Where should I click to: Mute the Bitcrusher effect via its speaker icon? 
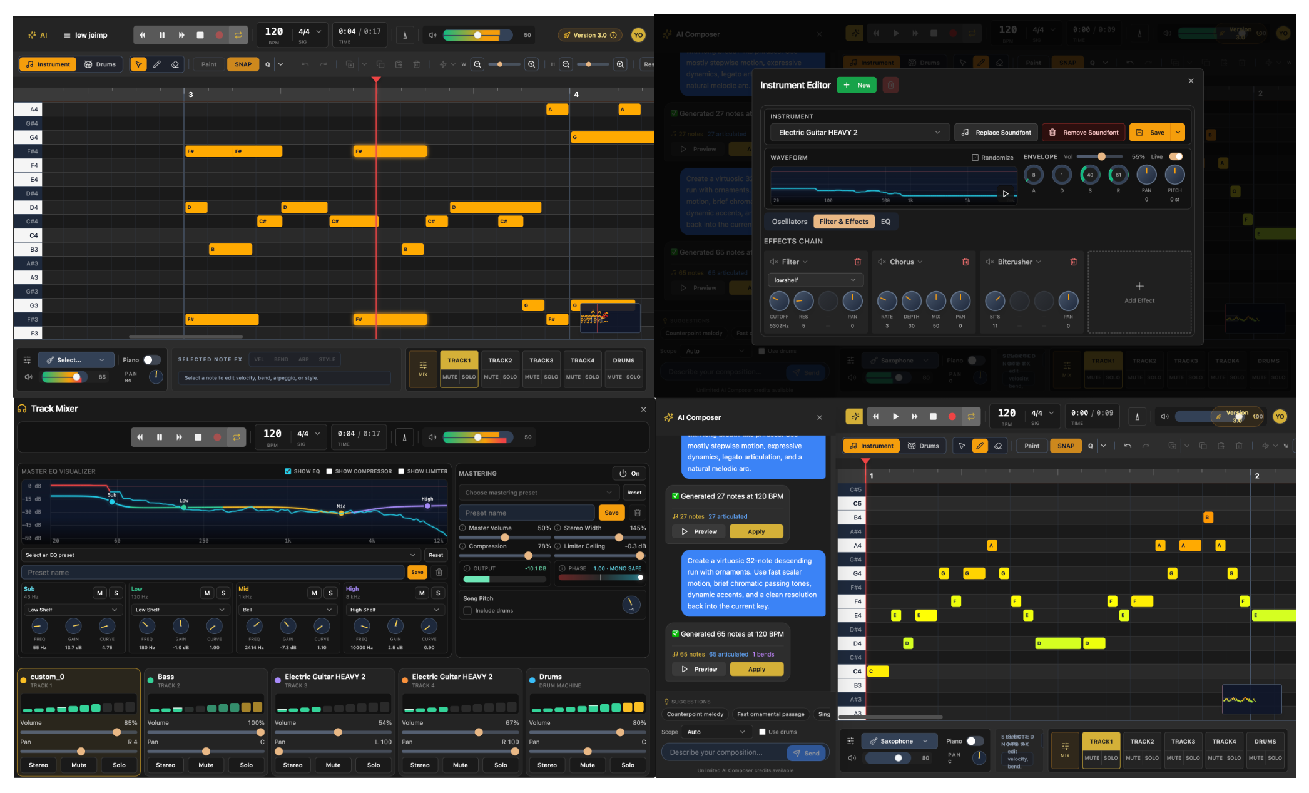tap(989, 262)
